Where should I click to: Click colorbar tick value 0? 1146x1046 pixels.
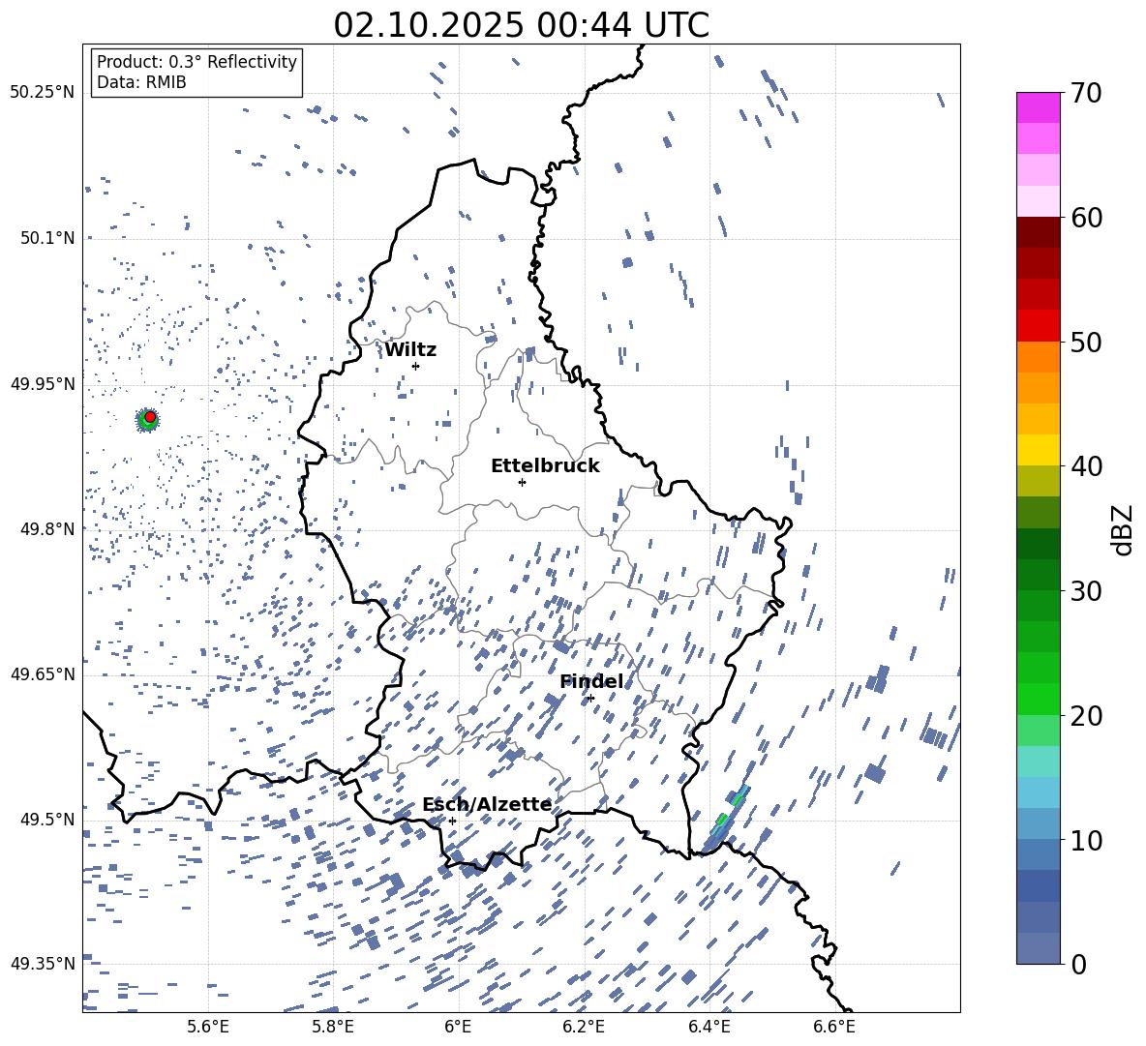pos(1078,964)
